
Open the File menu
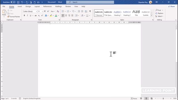[4, 6]
